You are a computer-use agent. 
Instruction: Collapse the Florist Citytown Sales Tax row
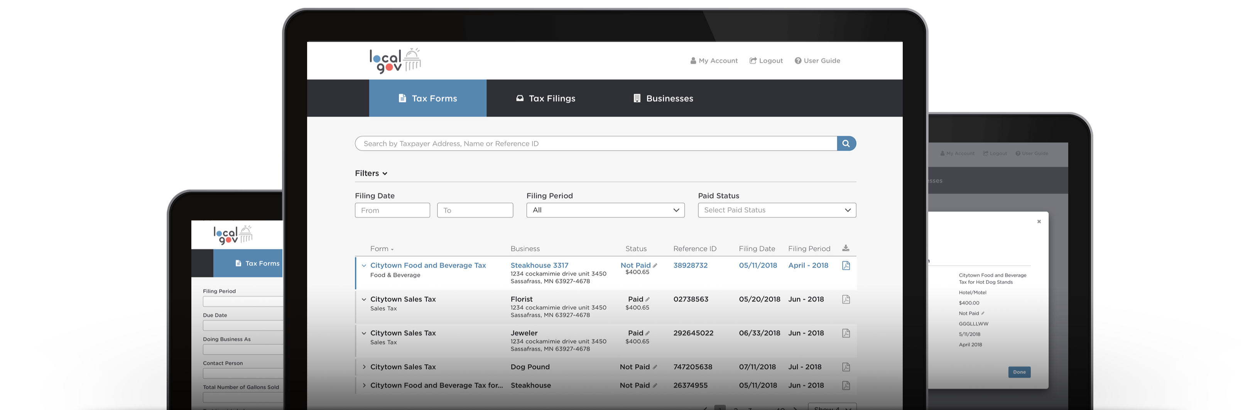(x=364, y=299)
